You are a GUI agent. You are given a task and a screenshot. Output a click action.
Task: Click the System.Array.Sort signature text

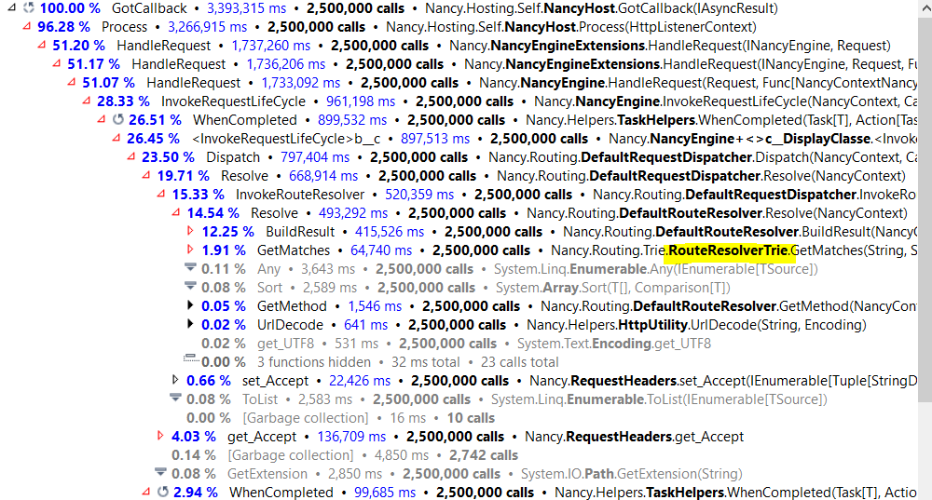pyautogui.click(x=612, y=288)
